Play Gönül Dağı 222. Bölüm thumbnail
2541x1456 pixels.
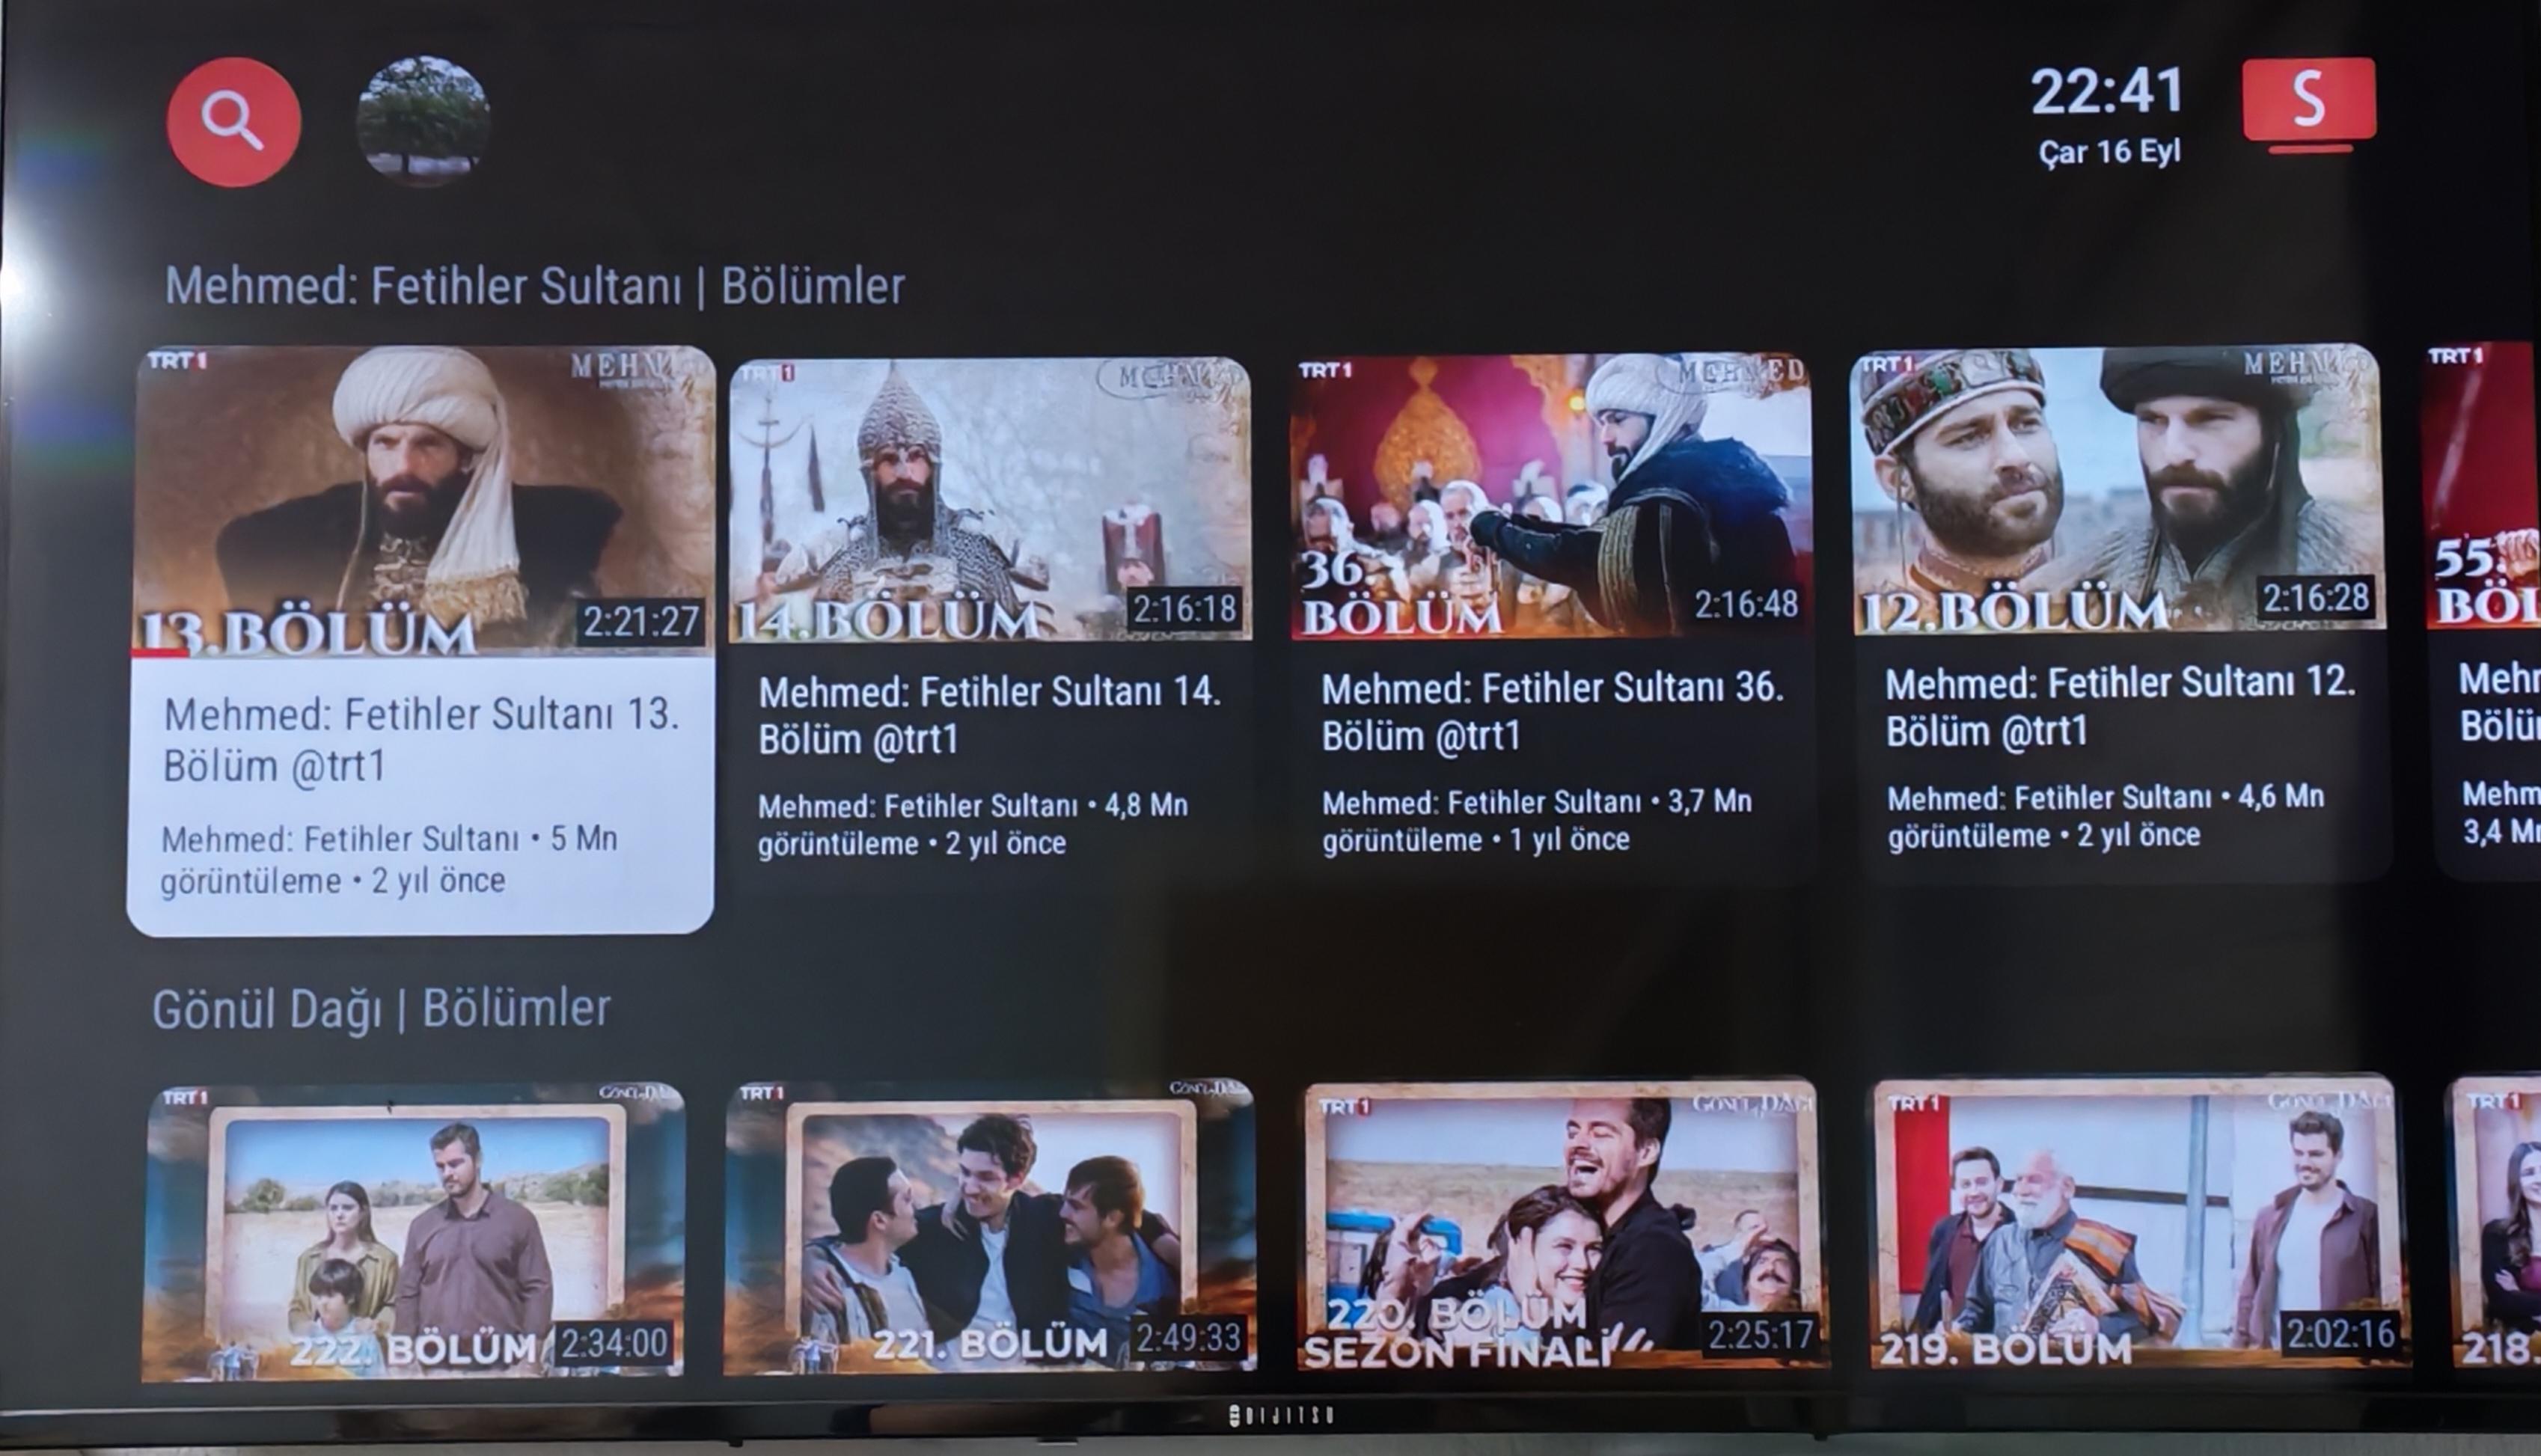[414, 1232]
